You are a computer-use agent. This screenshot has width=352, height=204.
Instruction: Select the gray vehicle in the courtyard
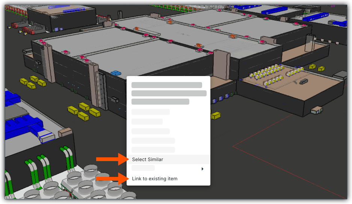pos(303,81)
